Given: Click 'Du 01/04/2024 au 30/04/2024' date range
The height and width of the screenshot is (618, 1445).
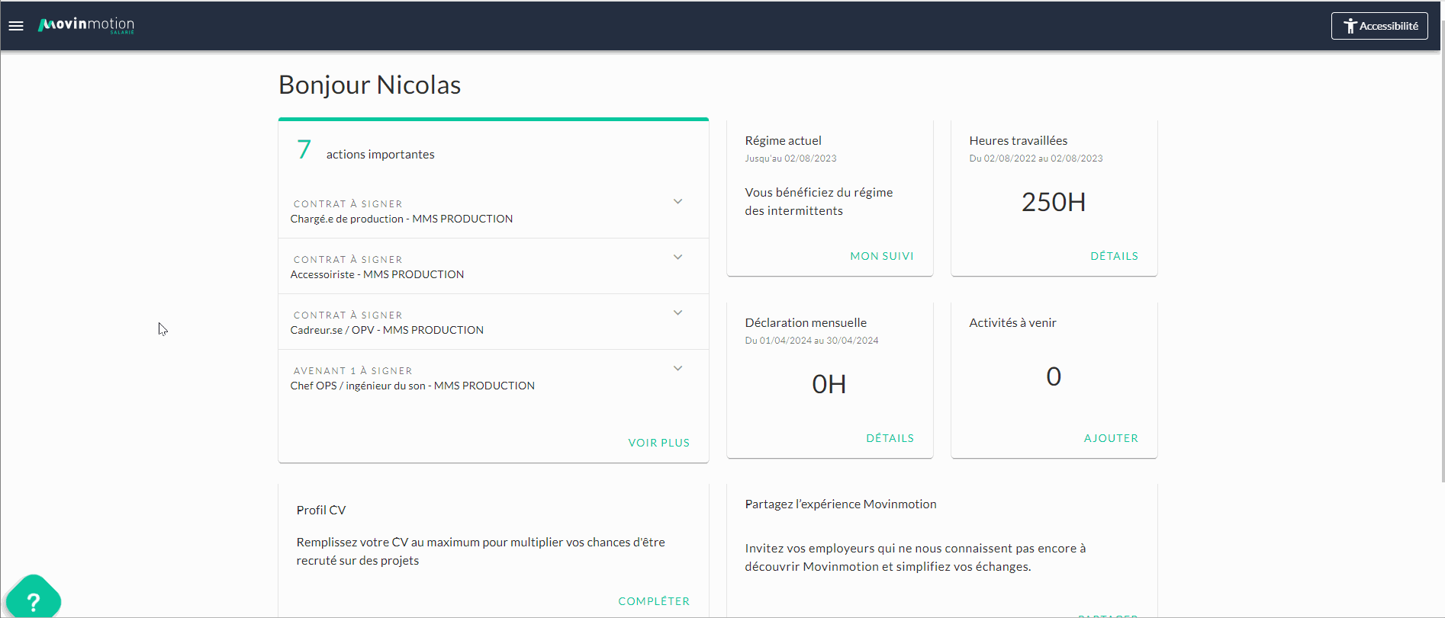Looking at the screenshot, I should (x=811, y=341).
